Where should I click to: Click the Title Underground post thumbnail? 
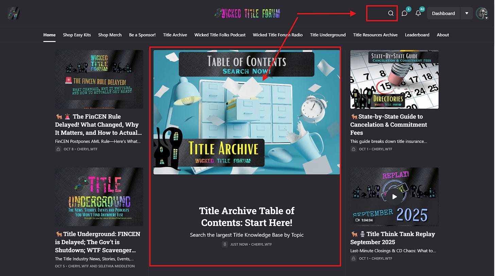99,197
